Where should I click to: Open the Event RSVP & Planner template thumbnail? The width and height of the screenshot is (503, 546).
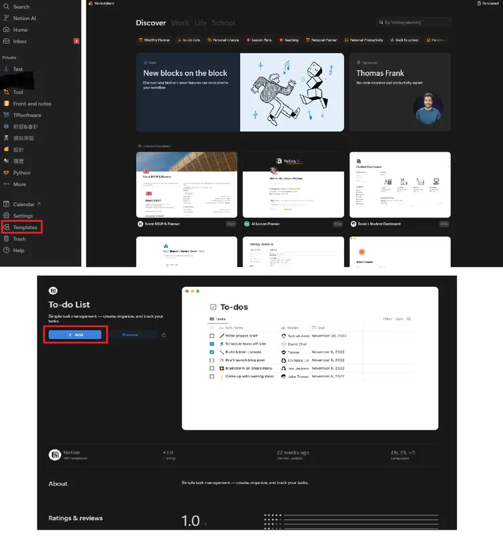point(186,184)
